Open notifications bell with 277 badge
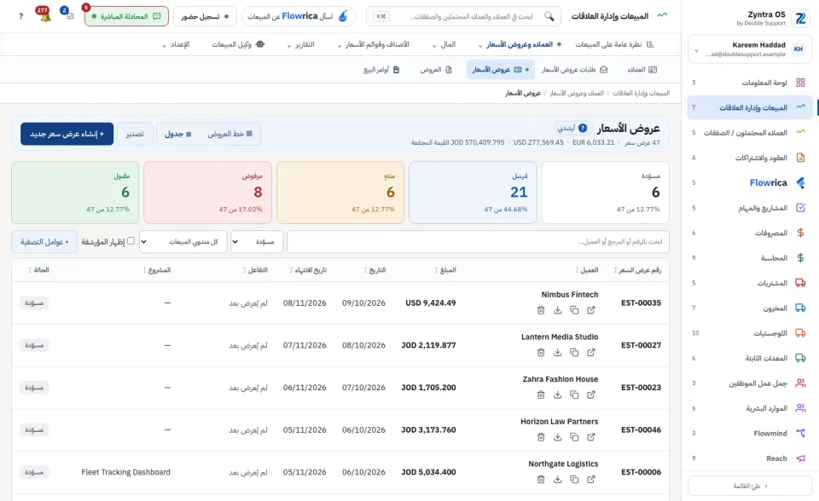 (x=45, y=15)
